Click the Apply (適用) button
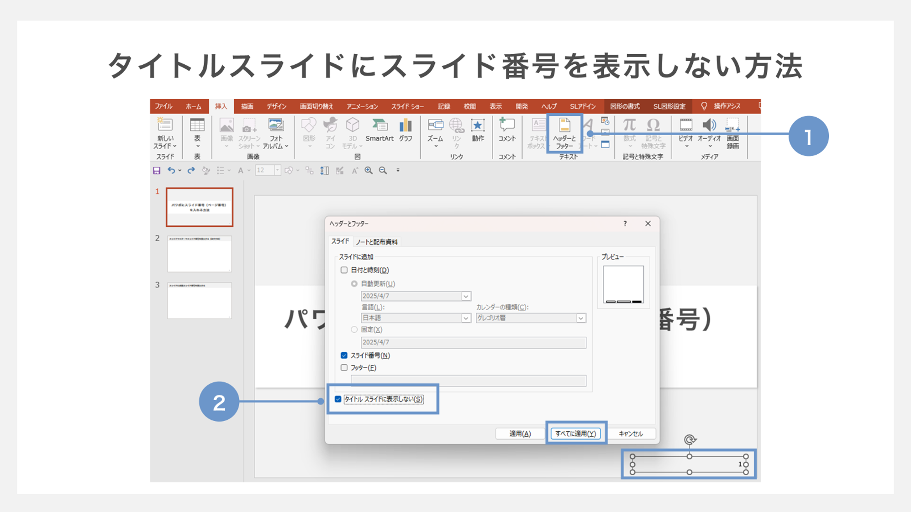Screen dimensions: 911x512 520,434
